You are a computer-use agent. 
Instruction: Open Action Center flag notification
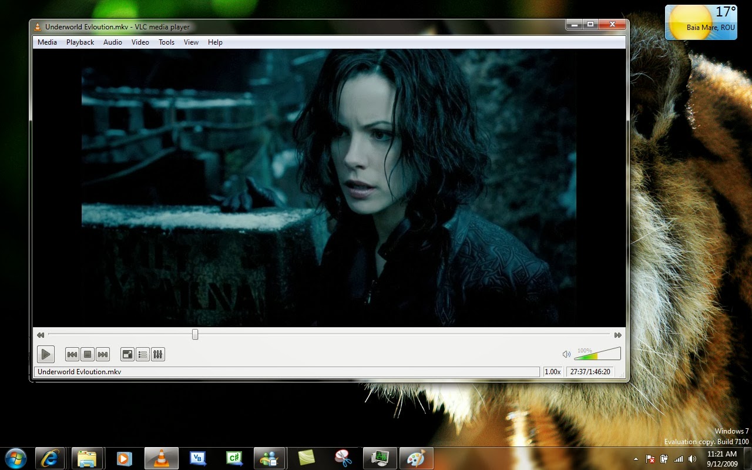point(650,459)
